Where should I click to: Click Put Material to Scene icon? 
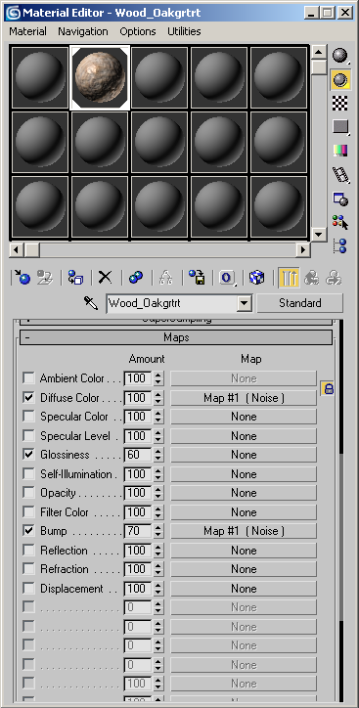[45, 278]
